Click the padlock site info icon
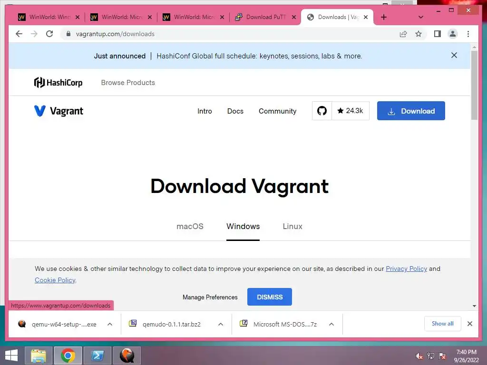The height and width of the screenshot is (365, 487). tap(68, 34)
